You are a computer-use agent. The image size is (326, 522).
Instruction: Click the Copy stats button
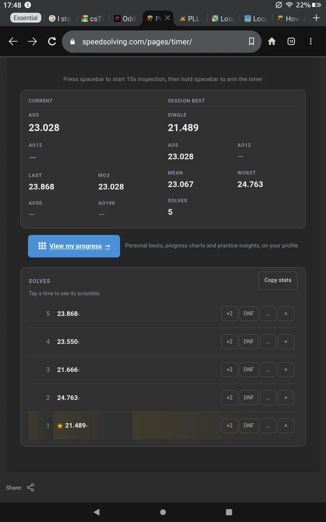(278, 280)
